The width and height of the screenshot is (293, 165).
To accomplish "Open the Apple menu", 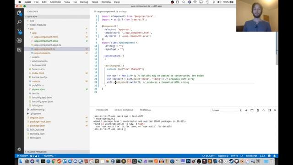I will click(20, 2).
